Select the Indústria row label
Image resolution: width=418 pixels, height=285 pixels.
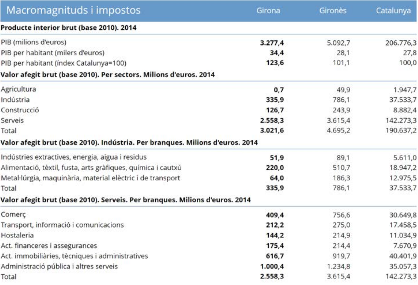point(15,100)
